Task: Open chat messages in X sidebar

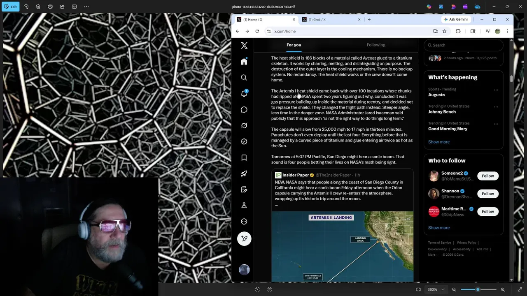Action: click(244, 109)
